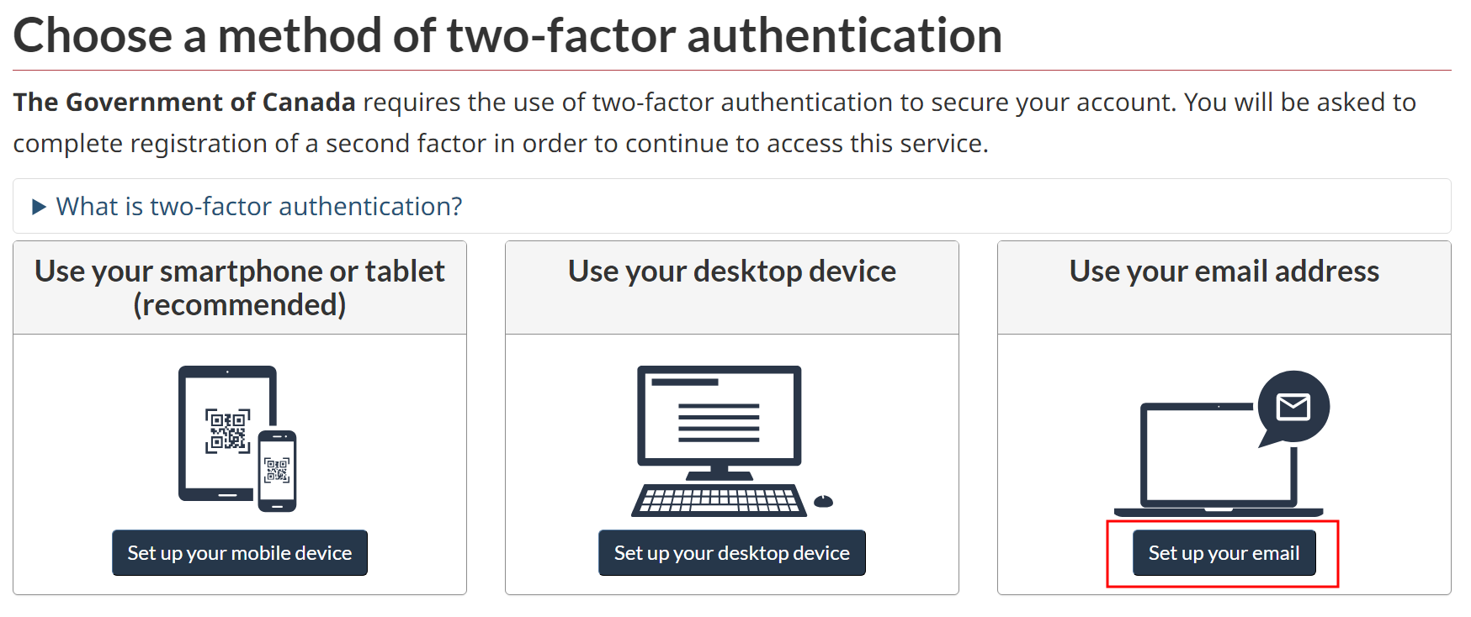Click the main page heading about two-factor authentication
The height and width of the screenshot is (617, 1471).
point(507,36)
